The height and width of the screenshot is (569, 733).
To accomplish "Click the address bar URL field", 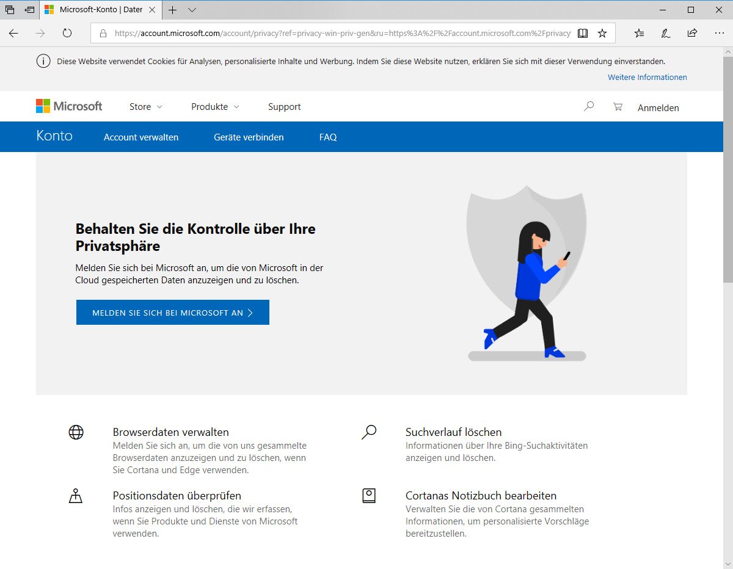I will [x=342, y=34].
